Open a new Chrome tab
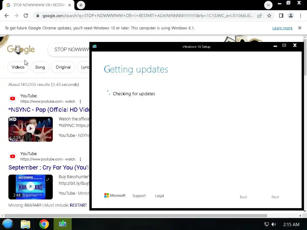Image resolution: width=307 pixels, height=230 pixels. tap(81, 5)
